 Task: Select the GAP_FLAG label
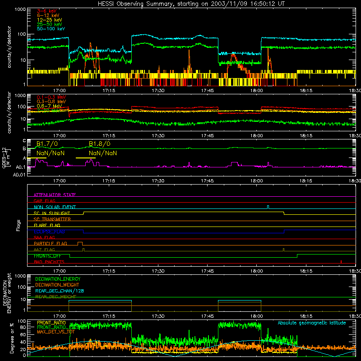click(x=44, y=201)
